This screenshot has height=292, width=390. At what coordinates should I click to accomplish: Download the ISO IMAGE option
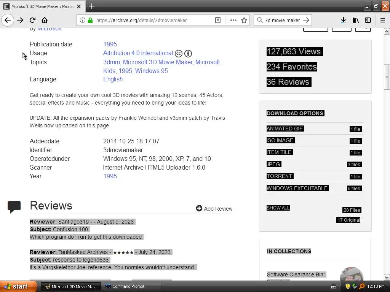point(280,140)
